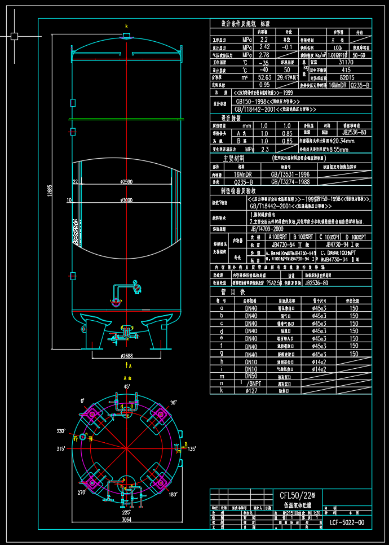This screenshot has height=545, width=389.
Task: Click the 31170 empty weight value
Action: [338, 62]
